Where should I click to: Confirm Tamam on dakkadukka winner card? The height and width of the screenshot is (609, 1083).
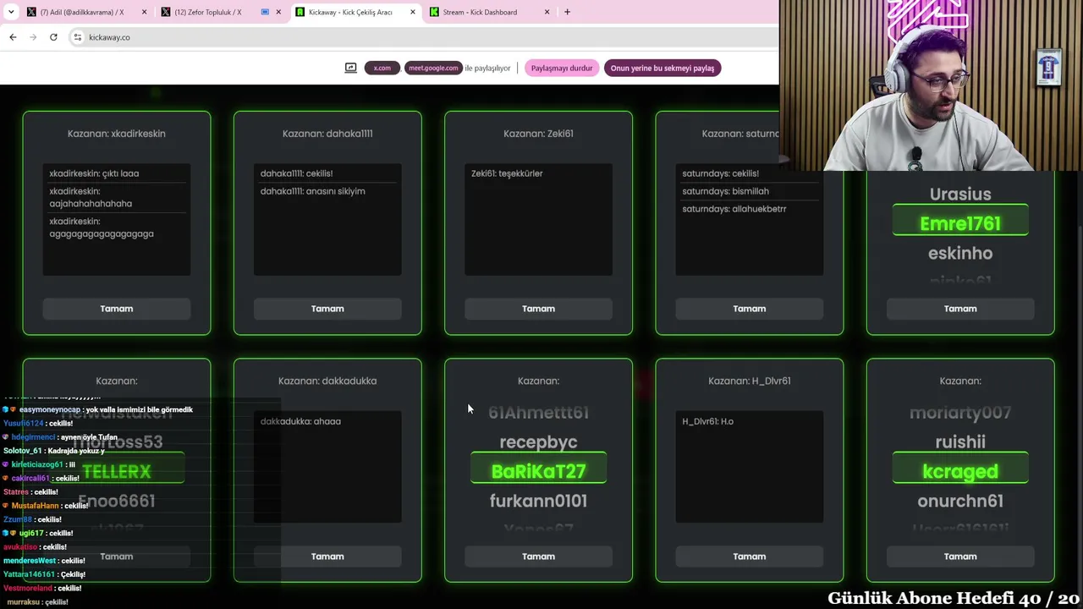click(327, 557)
